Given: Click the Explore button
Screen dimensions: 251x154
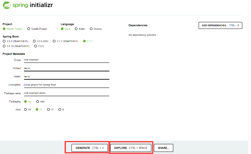Looking at the screenshot, I should [131, 148].
